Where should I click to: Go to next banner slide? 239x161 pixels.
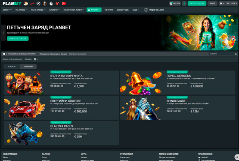click(x=236, y=33)
